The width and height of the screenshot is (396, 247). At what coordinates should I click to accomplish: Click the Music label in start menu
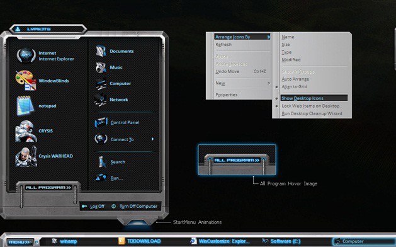(116, 67)
